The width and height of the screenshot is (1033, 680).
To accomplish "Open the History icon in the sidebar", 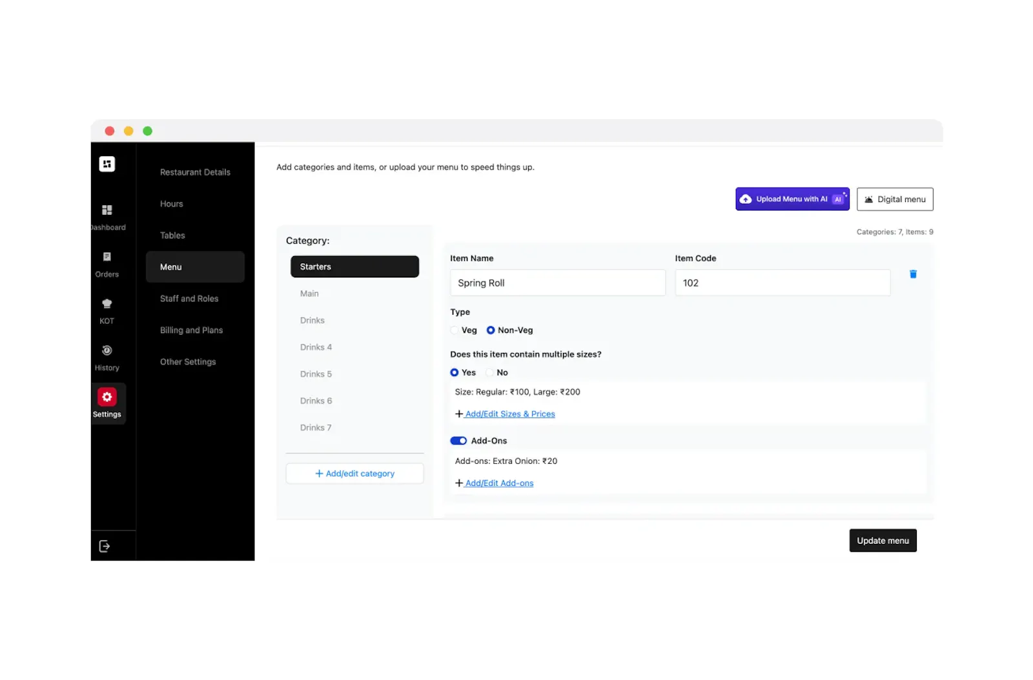I will click(107, 350).
